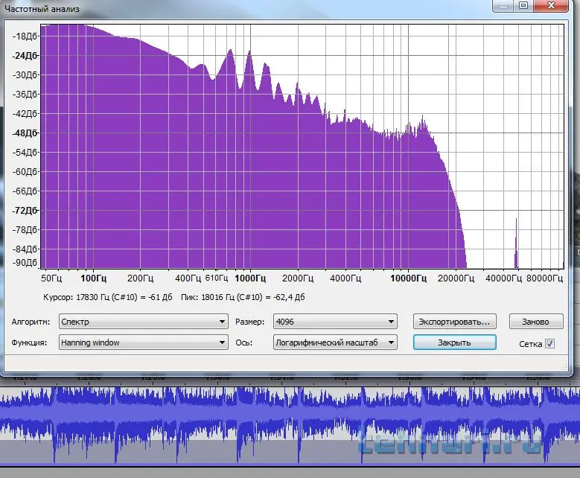Open the Размер dropdown set to 4096
Viewport: 580px width, 478px height.
click(x=334, y=322)
